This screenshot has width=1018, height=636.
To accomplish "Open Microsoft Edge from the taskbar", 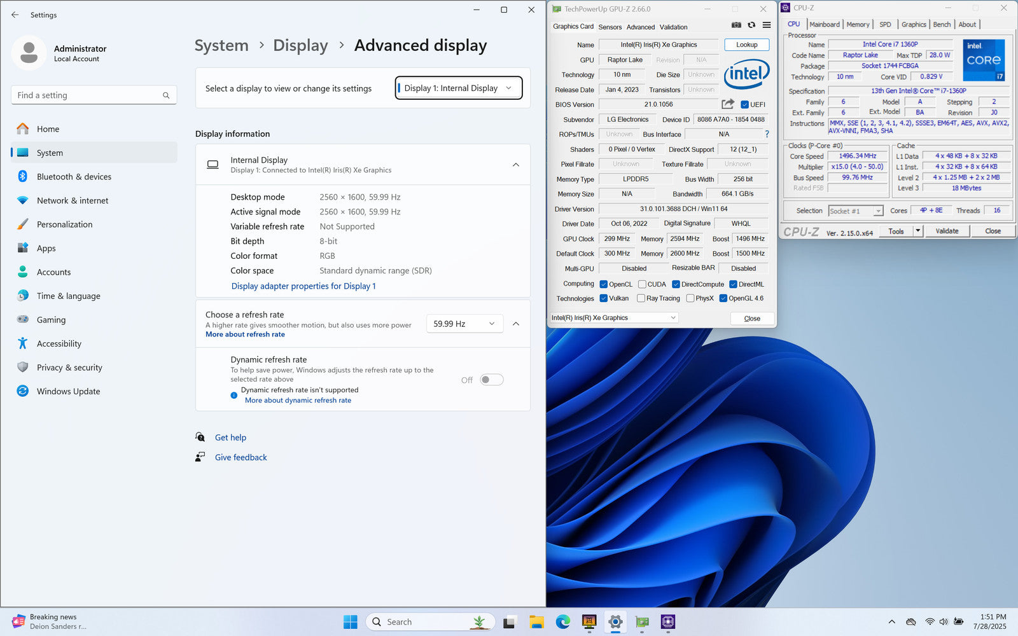I will 562,622.
